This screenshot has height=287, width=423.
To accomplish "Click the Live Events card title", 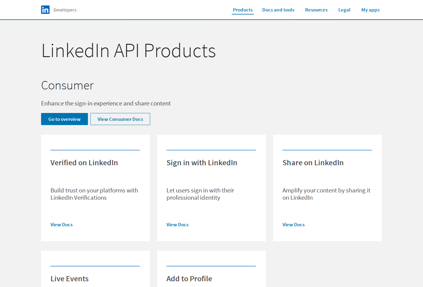I will pyautogui.click(x=69, y=279).
